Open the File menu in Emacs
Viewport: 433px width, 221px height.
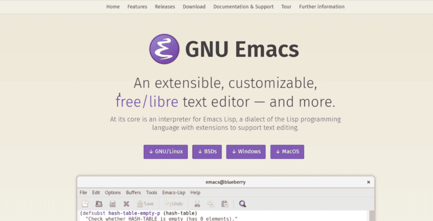[83, 192]
